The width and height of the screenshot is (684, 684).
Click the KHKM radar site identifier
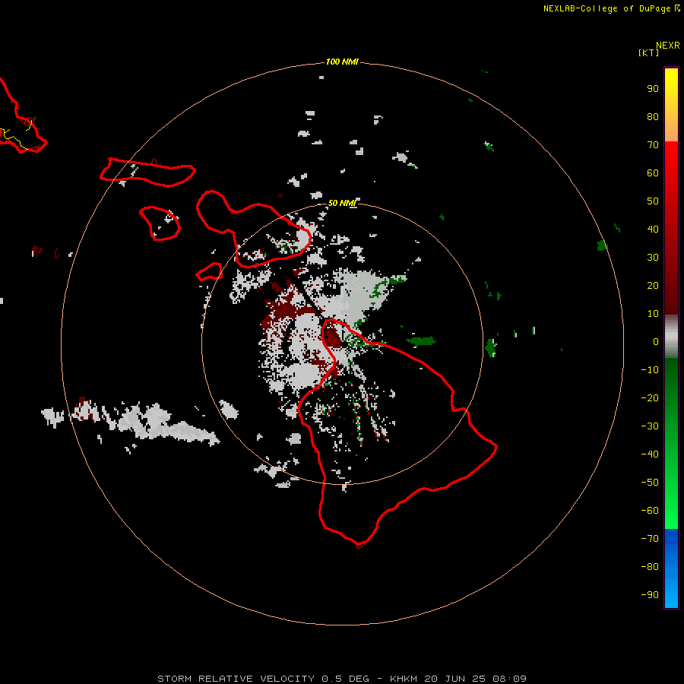pyautogui.click(x=404, y=679)
